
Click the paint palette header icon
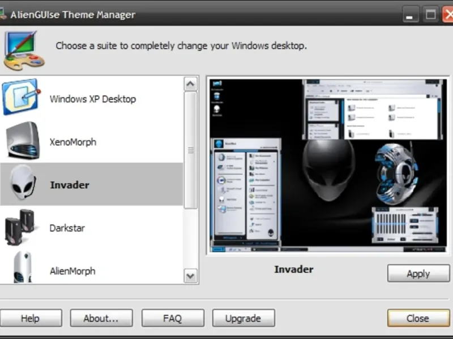(x=24, y=51)
